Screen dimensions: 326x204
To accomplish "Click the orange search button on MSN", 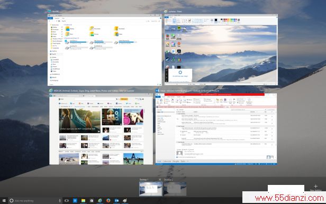I will click(x=124, y=99).
